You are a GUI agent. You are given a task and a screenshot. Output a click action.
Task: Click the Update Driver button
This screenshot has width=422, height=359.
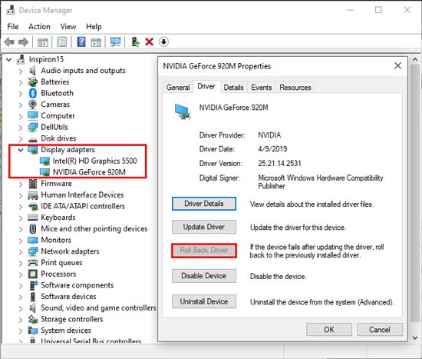(x=204, y=227)
